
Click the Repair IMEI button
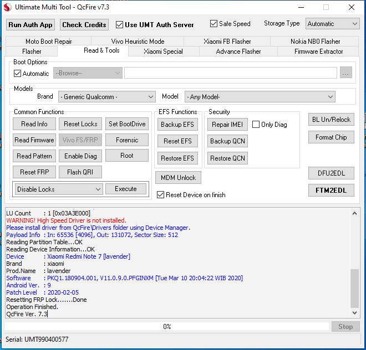pos(227,125)
